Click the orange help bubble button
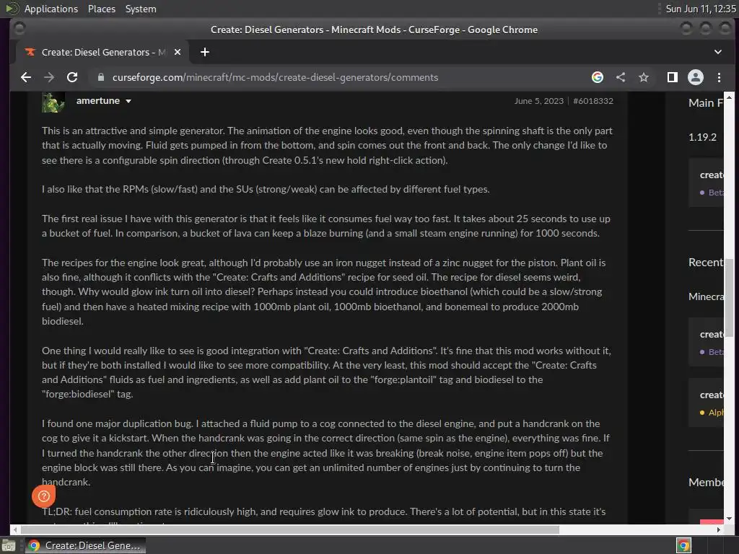The image size is (739, 554). pos(43,496)
